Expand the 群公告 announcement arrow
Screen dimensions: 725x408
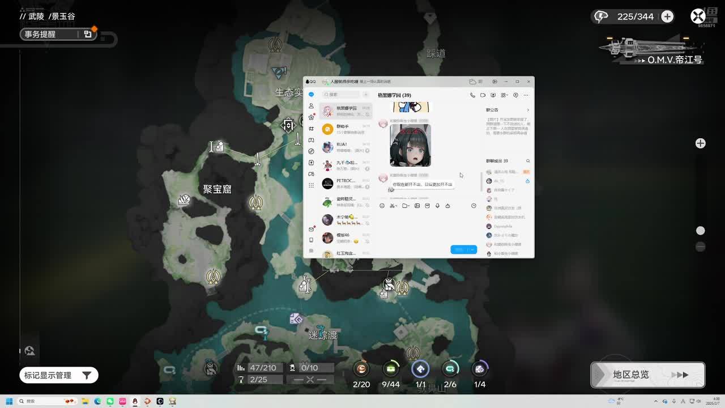coord(528,110)
